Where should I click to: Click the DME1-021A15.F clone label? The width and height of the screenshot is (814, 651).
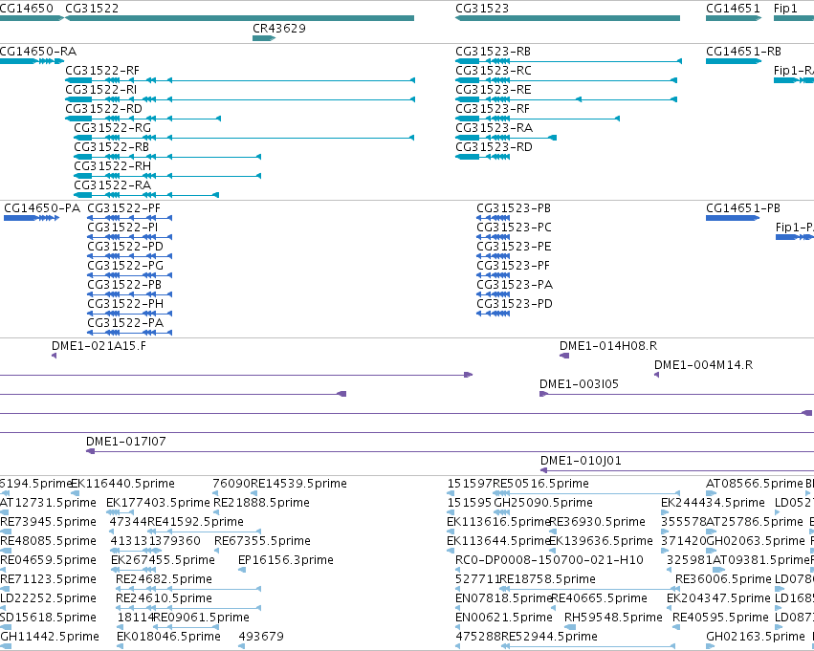tap(99, 346)
